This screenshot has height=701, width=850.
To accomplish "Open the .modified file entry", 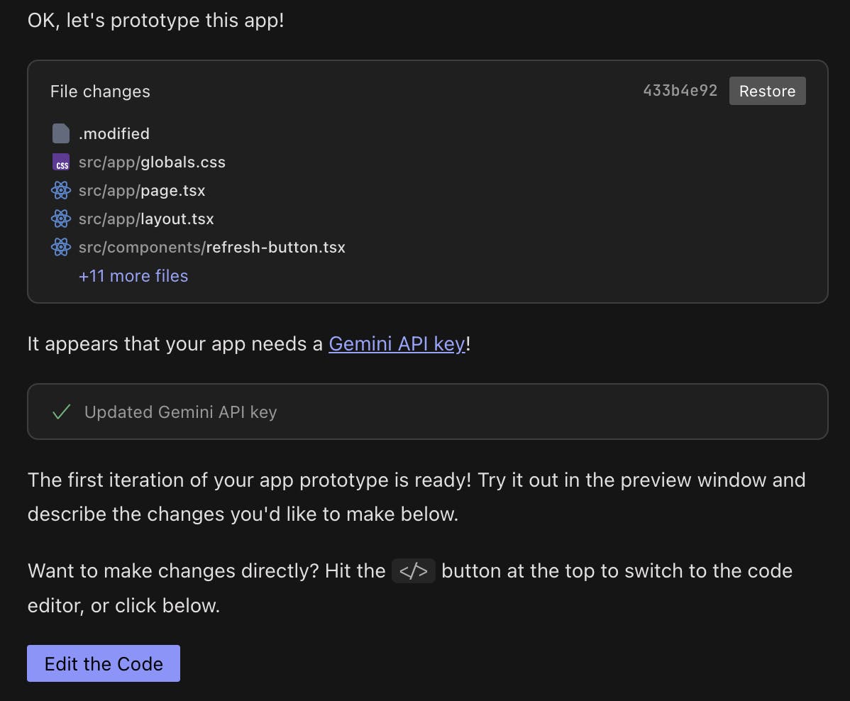I will tap(114, 133).
